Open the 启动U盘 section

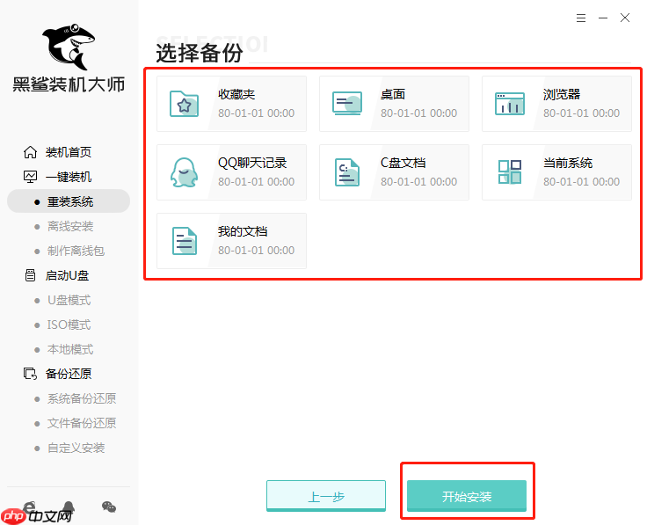pos(67,275)
